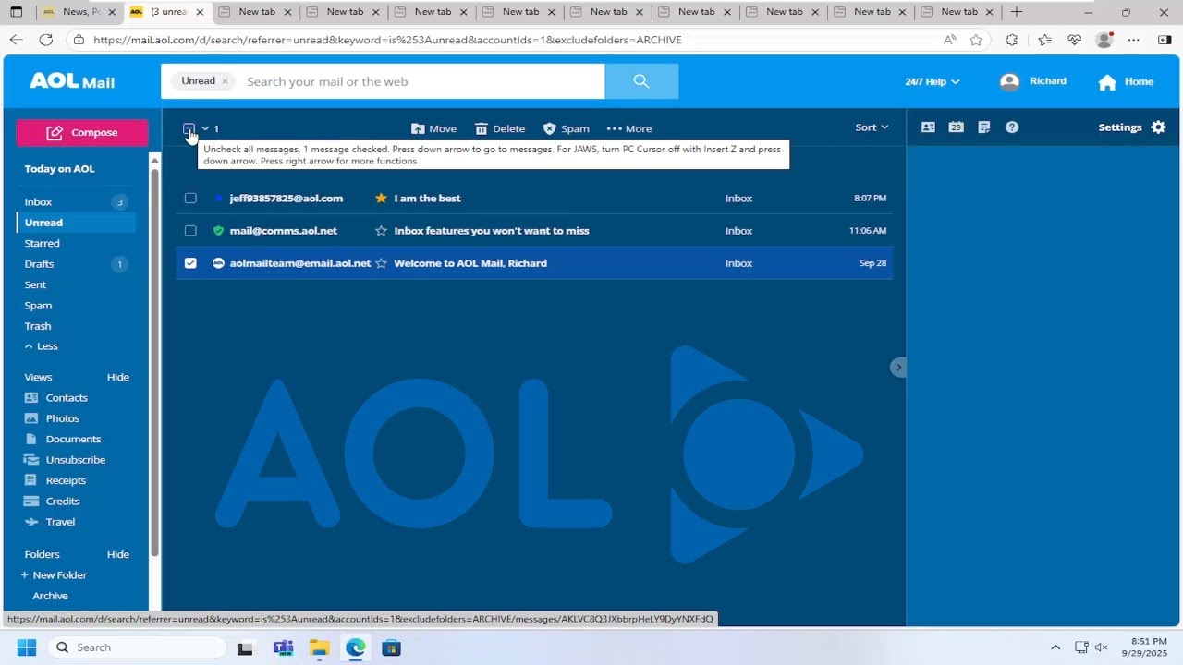
Task: Check the jeff93857825@aol.com message checkbox
Action: (190, 198)
